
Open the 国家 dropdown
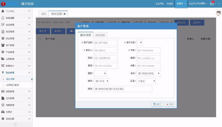(x=100, y=74)
